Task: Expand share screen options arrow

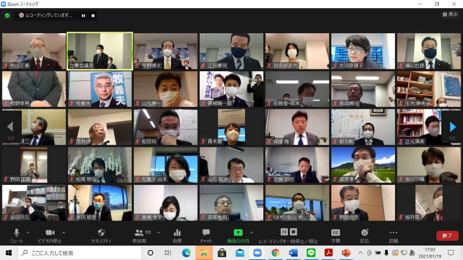Action: (252, 233)
